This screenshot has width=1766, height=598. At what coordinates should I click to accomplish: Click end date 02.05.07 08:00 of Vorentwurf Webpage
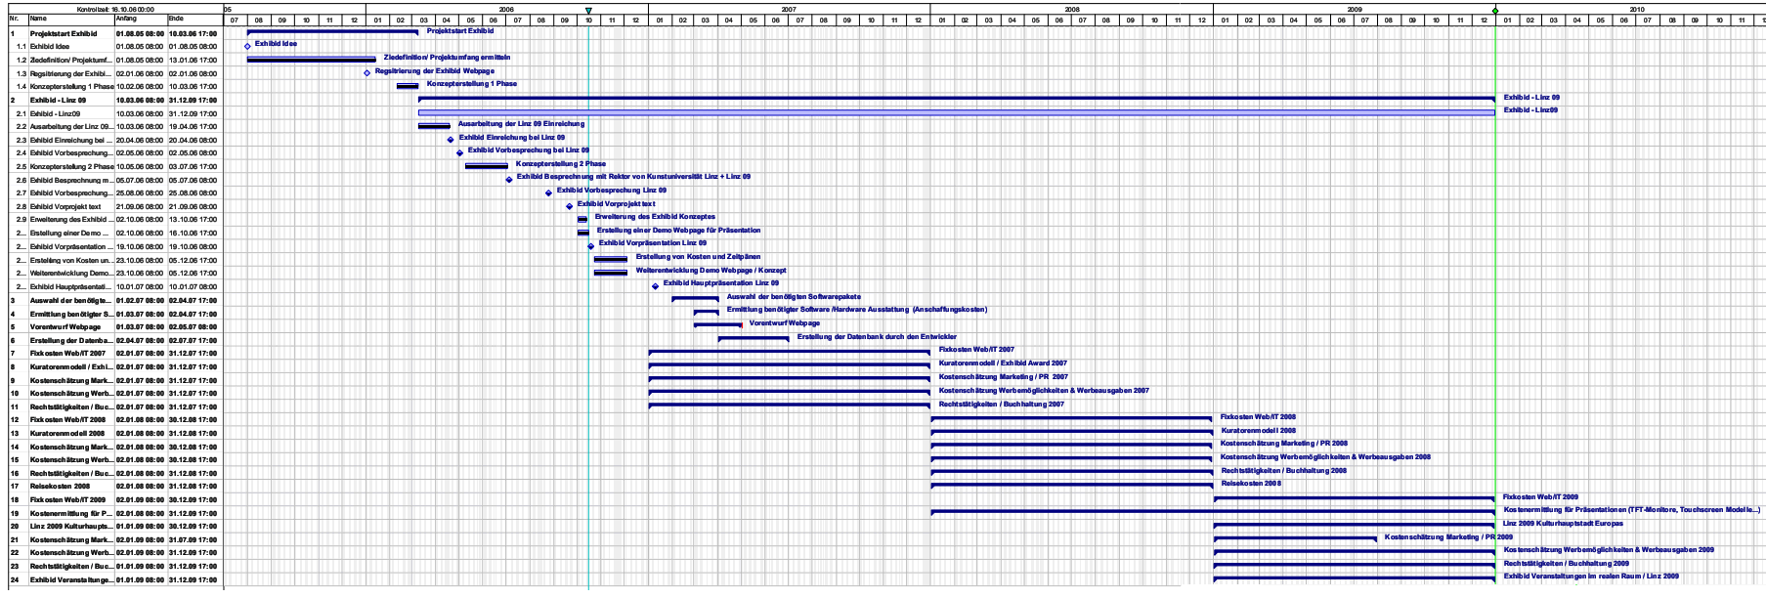[x=193, y=326]
